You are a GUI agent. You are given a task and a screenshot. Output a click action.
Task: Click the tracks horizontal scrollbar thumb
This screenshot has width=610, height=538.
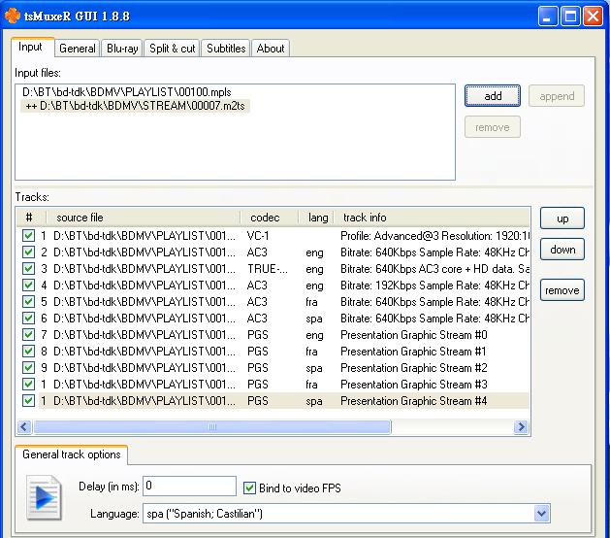[212, 426]
